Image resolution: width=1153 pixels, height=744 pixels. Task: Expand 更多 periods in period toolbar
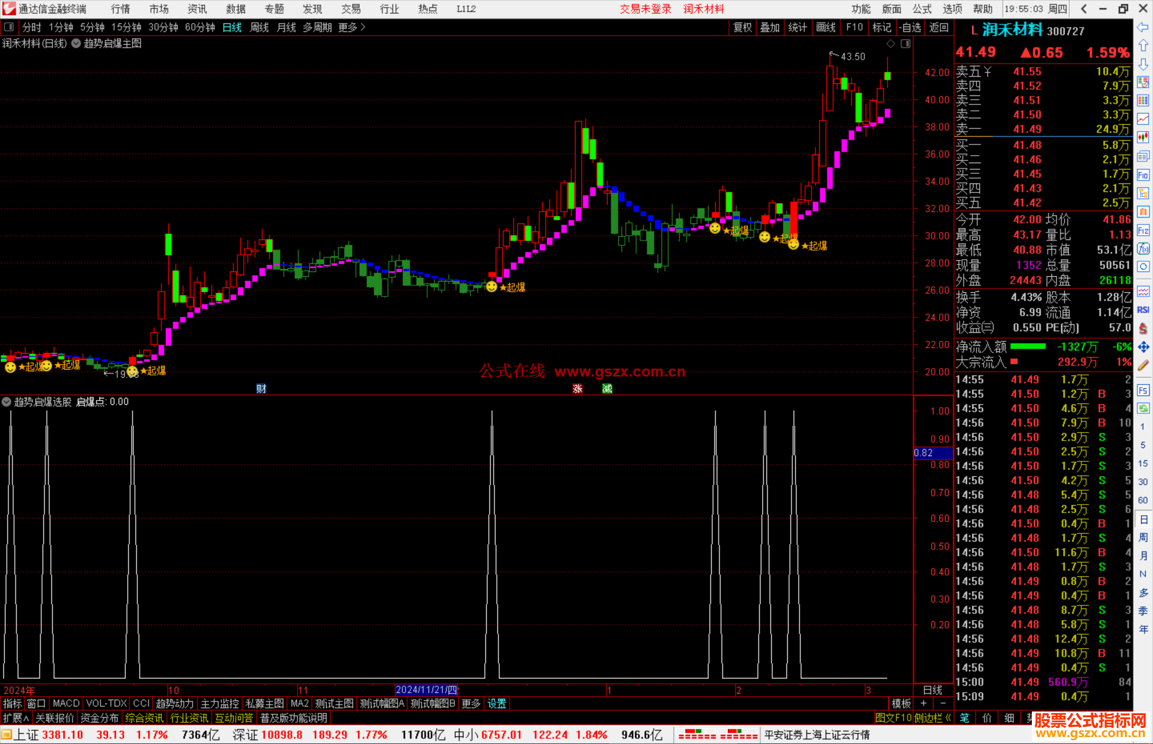click(352, 27)
